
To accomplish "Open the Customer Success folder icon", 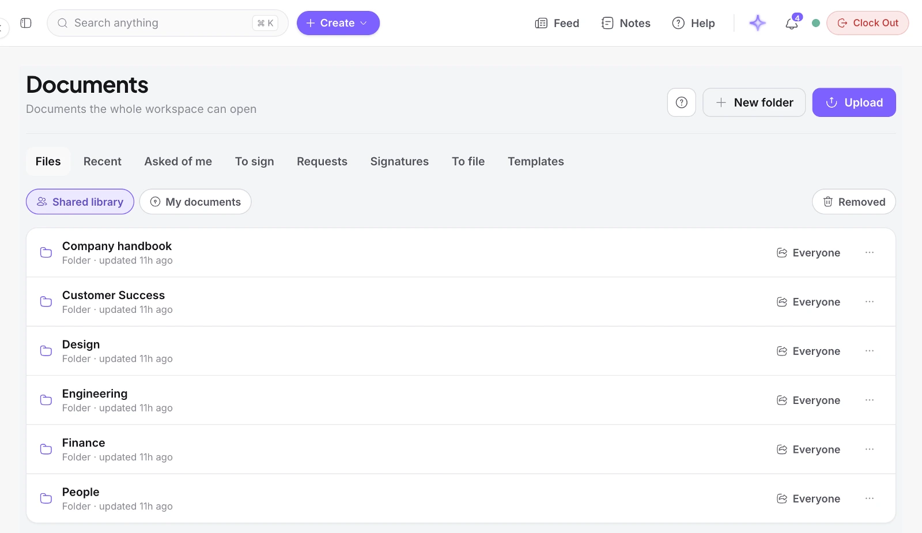I will click(46, 301).
